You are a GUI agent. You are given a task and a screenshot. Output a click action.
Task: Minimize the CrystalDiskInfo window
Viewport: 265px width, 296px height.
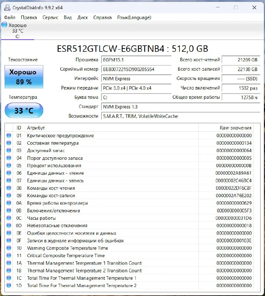point(218,7)
